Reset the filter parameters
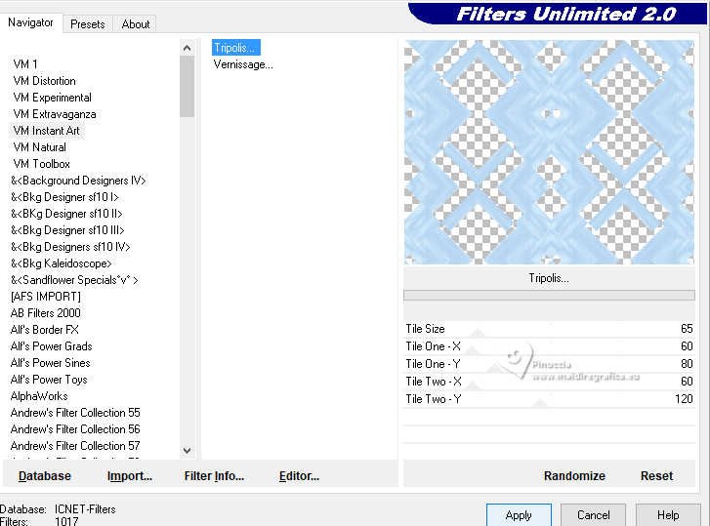The image size is (710, 526). click(x=656, y=476)
